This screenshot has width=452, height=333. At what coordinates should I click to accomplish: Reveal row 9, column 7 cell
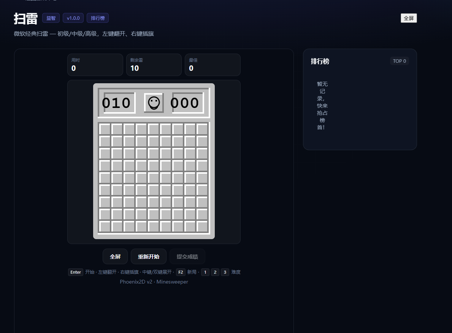[178, 226]
